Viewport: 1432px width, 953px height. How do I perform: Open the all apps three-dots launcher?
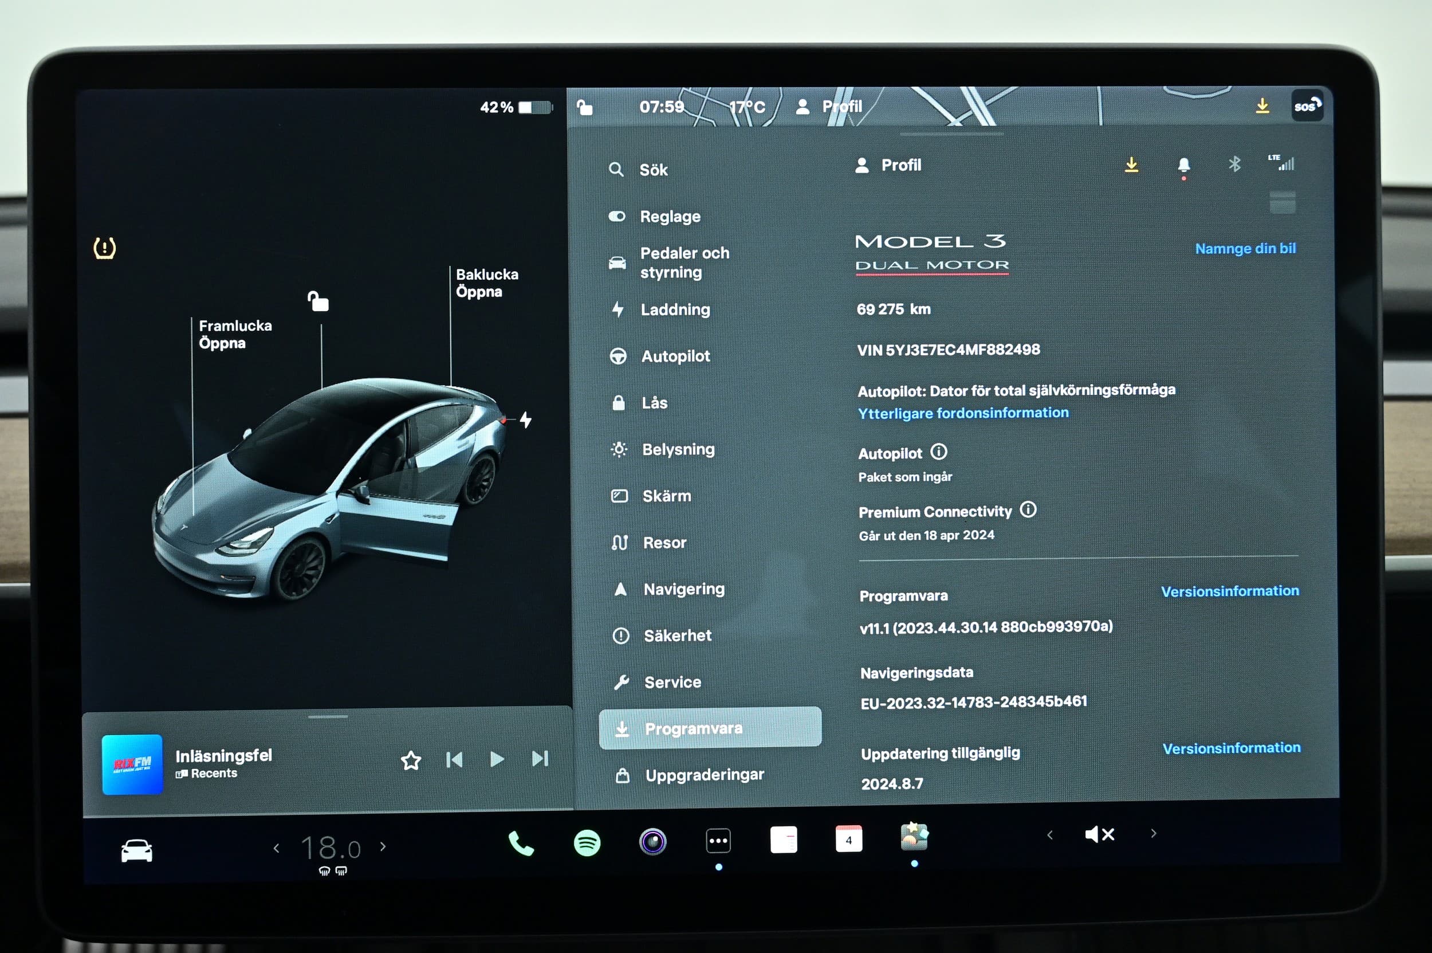pyautogui.click(x=718, y=841)
